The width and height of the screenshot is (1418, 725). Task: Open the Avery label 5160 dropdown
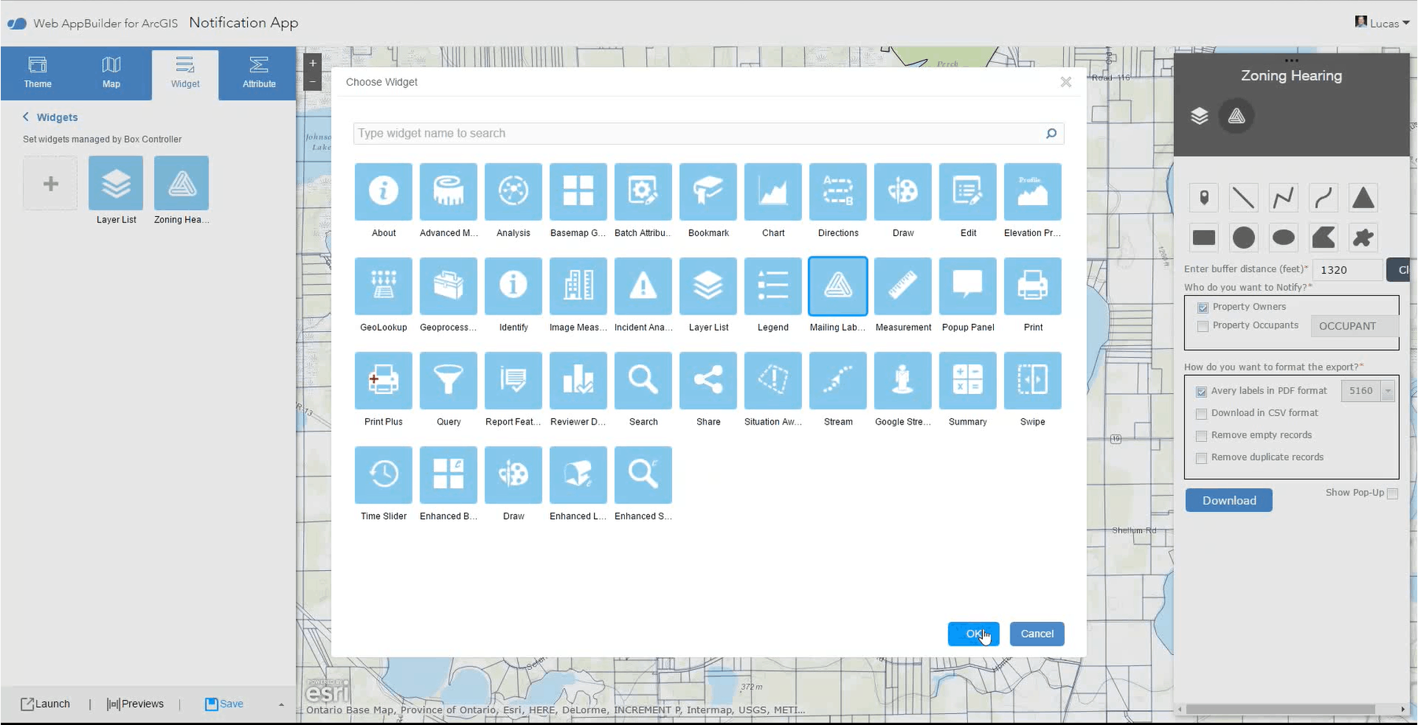(1387, 391)
